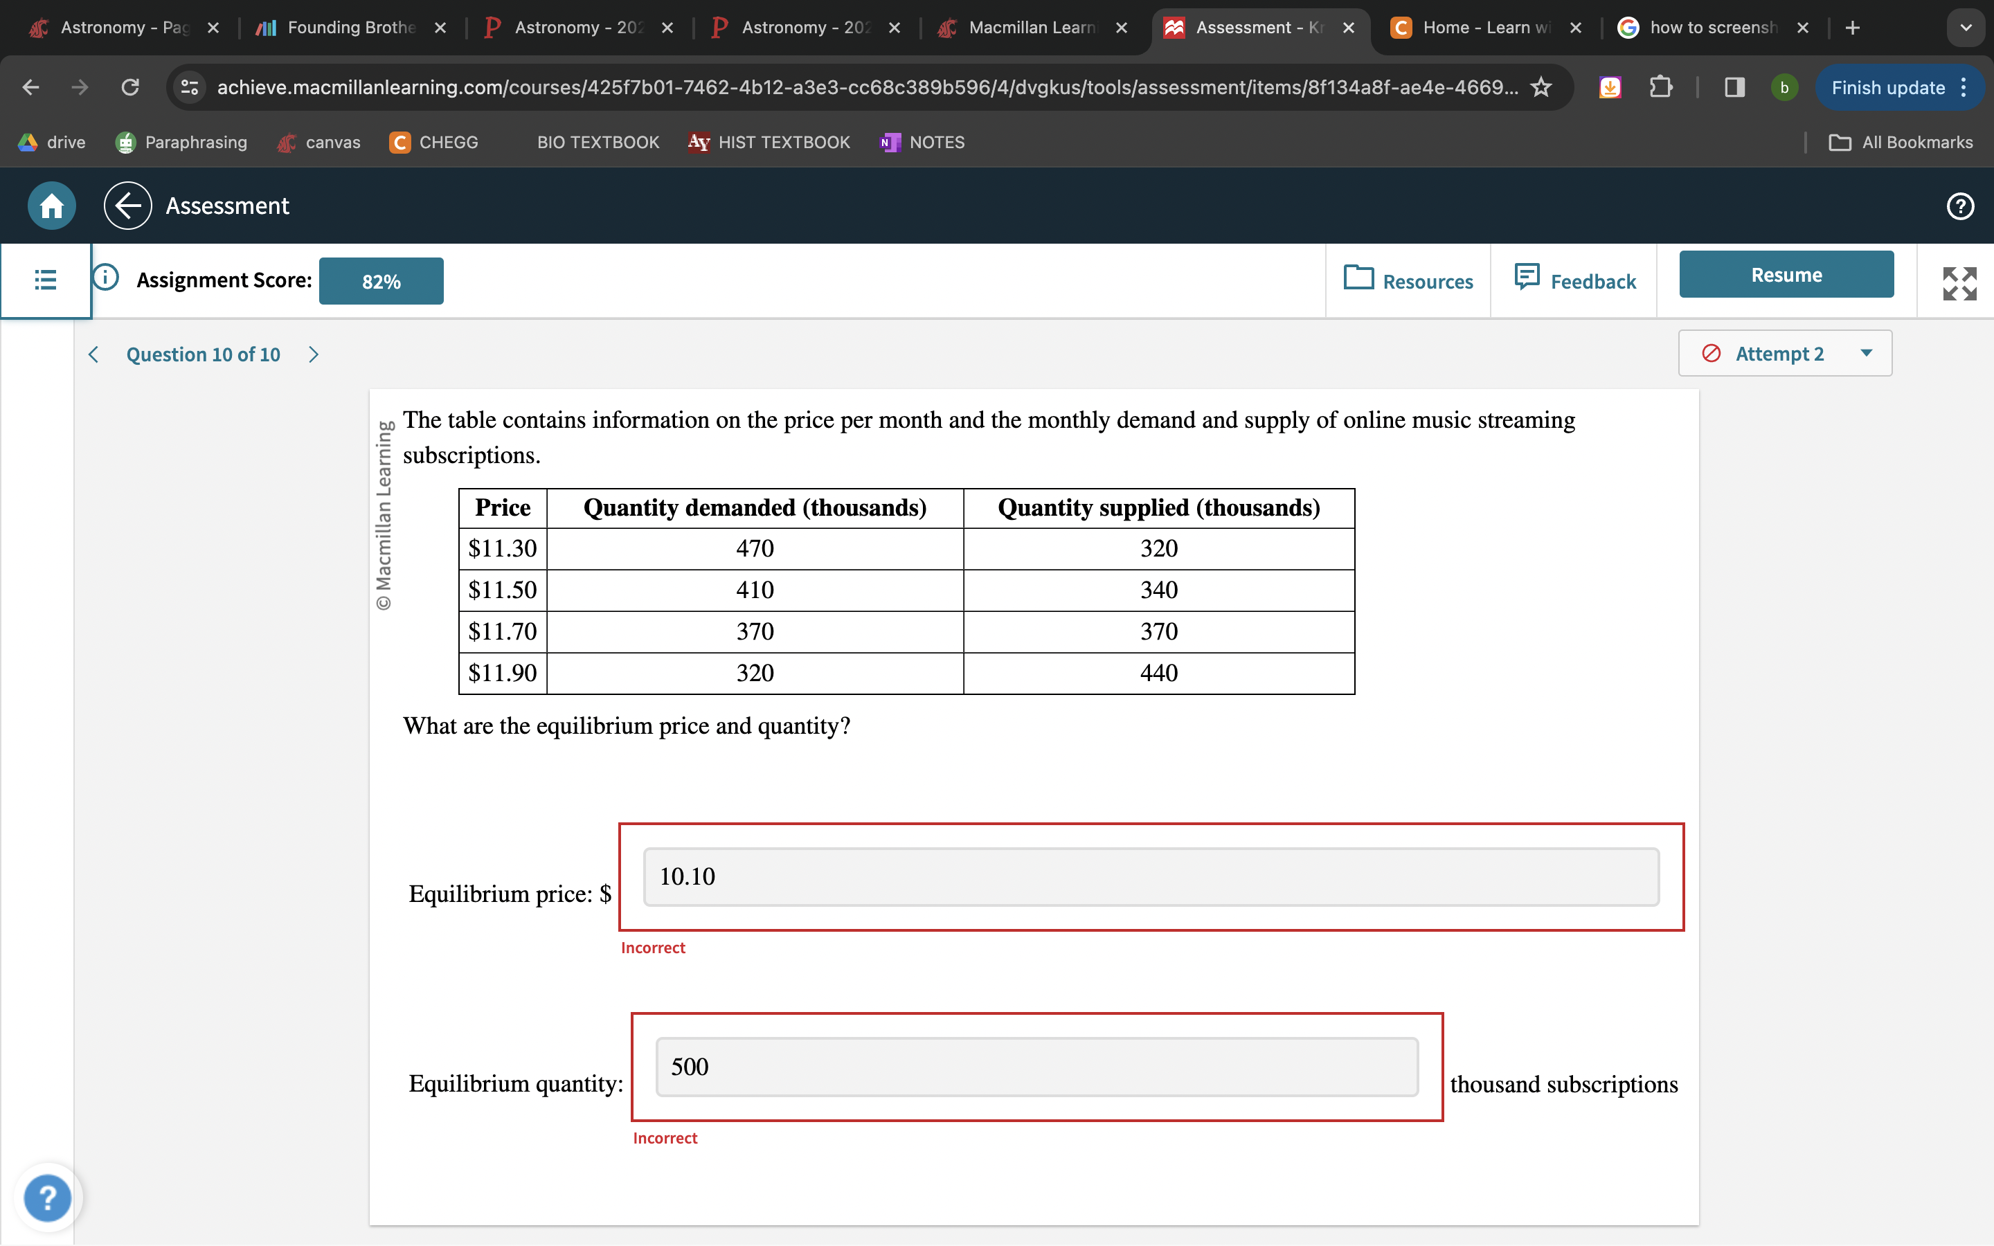Image resolution: width=1994 pixels, height=1246 pixels.
Task: Click the back arrow beside Assessment title
Action: coord(127,205)
